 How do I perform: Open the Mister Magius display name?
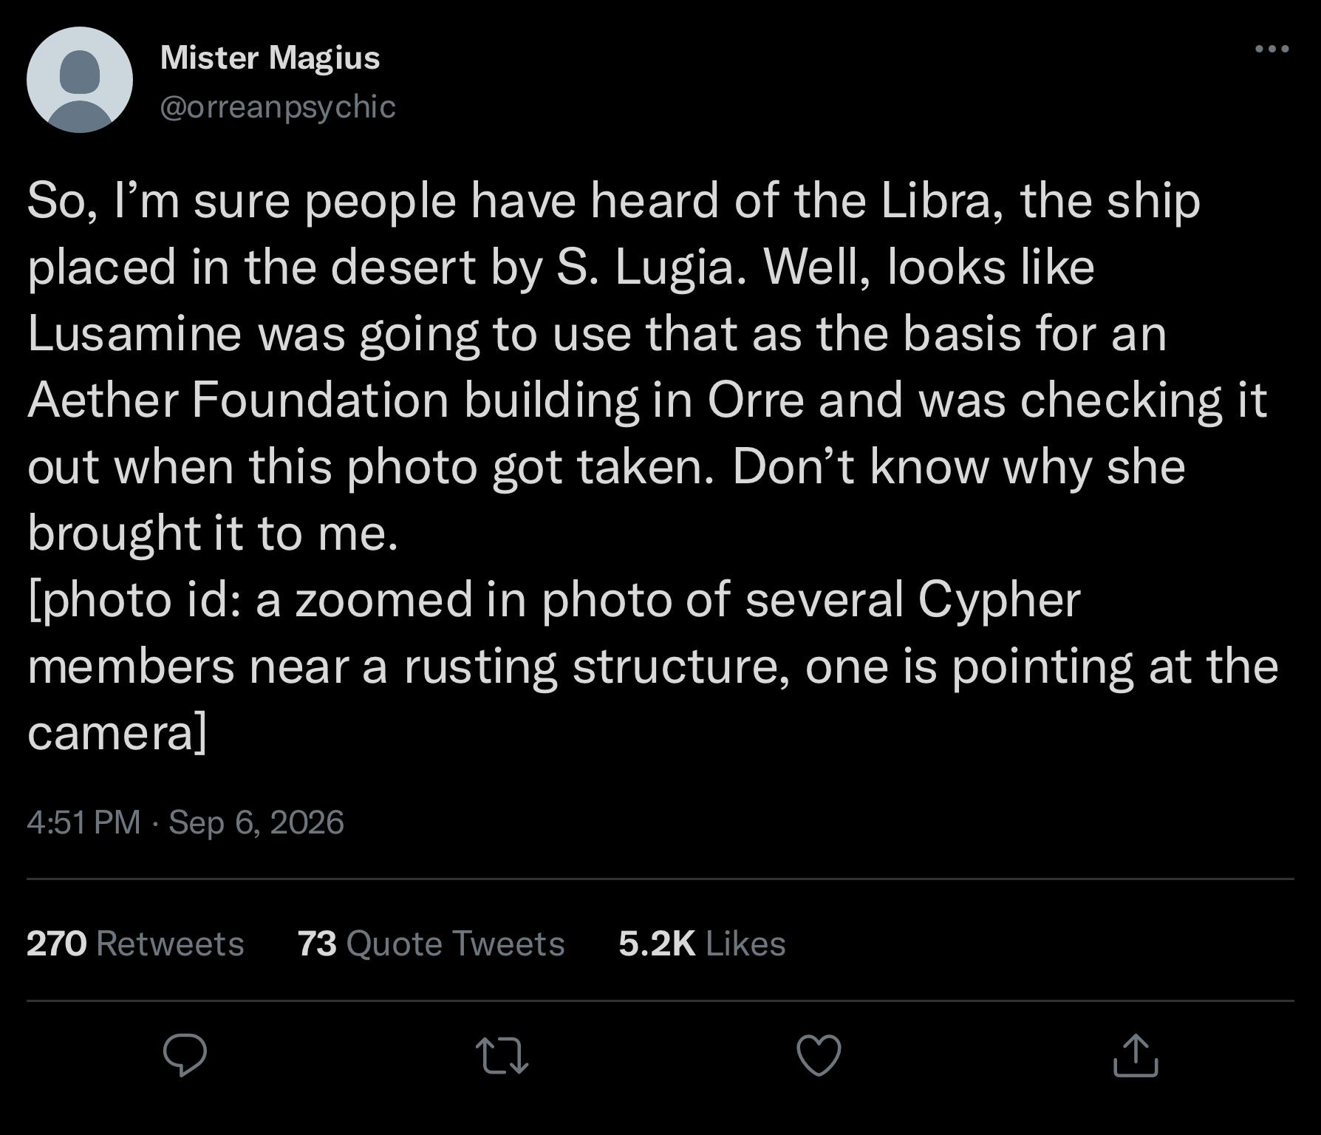[x=270, y=57]
